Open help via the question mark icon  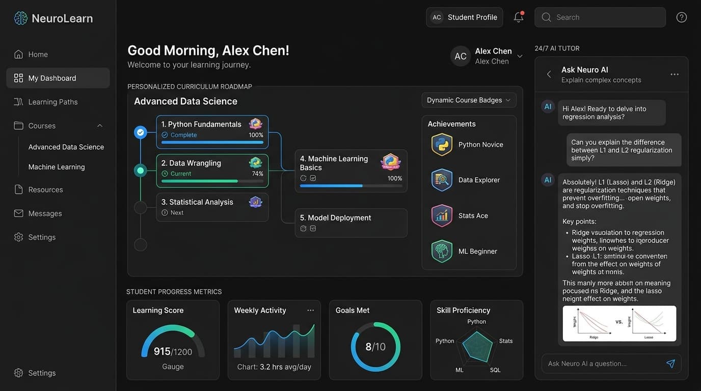[x=682, y=17]
